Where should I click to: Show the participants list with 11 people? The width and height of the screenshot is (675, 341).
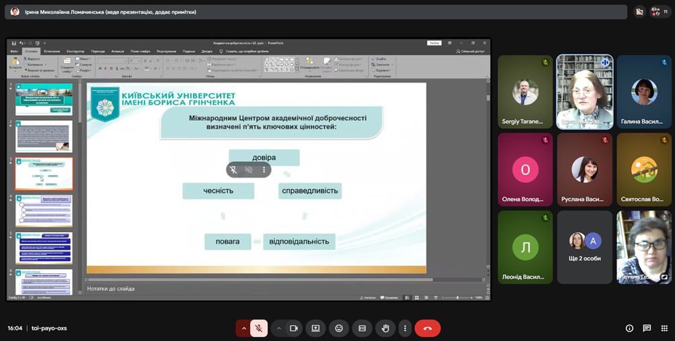tap(659, 11)
